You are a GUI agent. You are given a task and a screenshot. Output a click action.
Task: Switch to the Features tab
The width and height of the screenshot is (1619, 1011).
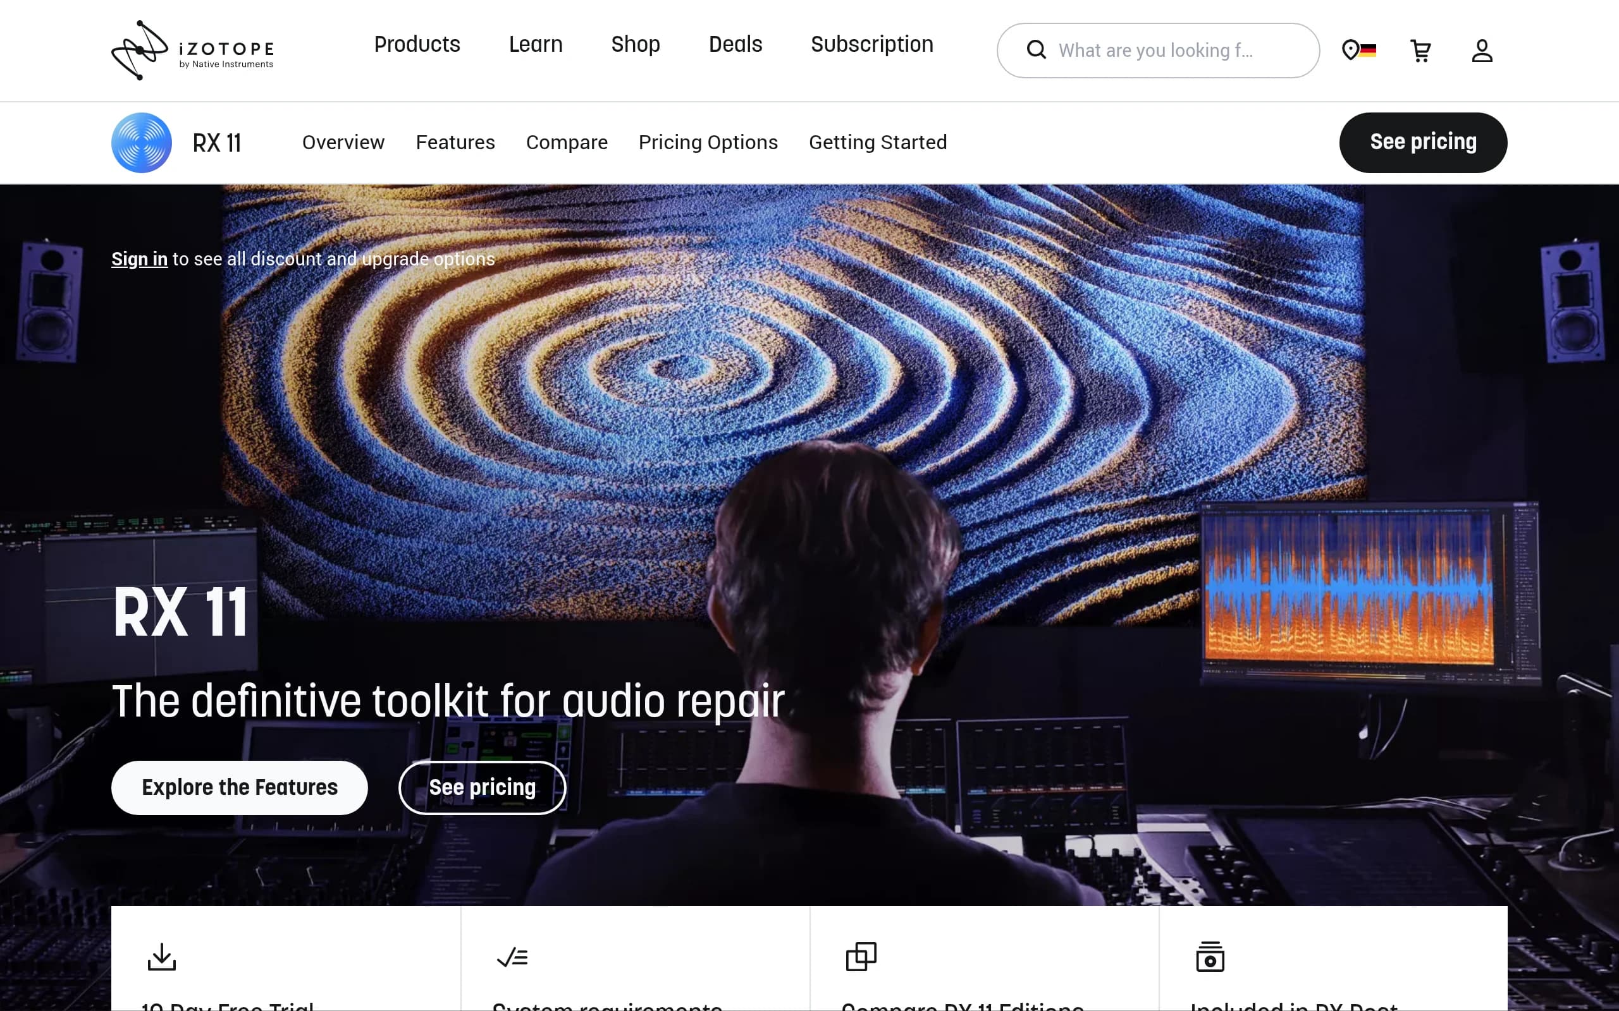(455, 142)
